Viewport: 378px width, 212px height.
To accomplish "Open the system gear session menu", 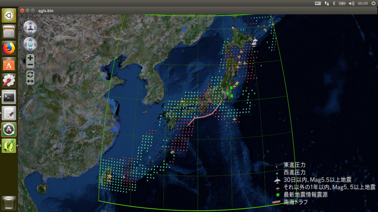I will (x=374, y=3).
